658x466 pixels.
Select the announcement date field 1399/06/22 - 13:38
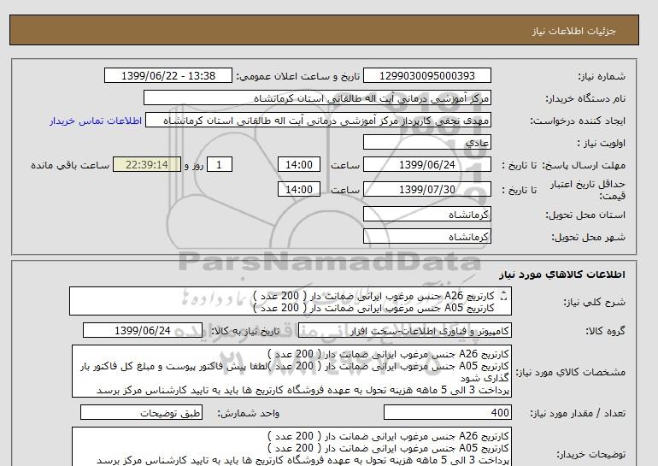(167, 76)
